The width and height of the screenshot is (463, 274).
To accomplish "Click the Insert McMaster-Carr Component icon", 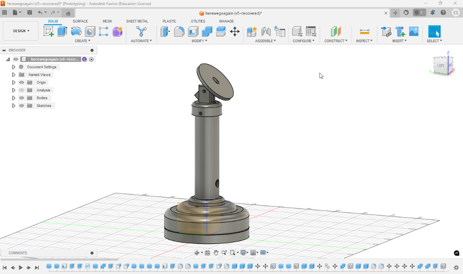I will tap(400, 31).
